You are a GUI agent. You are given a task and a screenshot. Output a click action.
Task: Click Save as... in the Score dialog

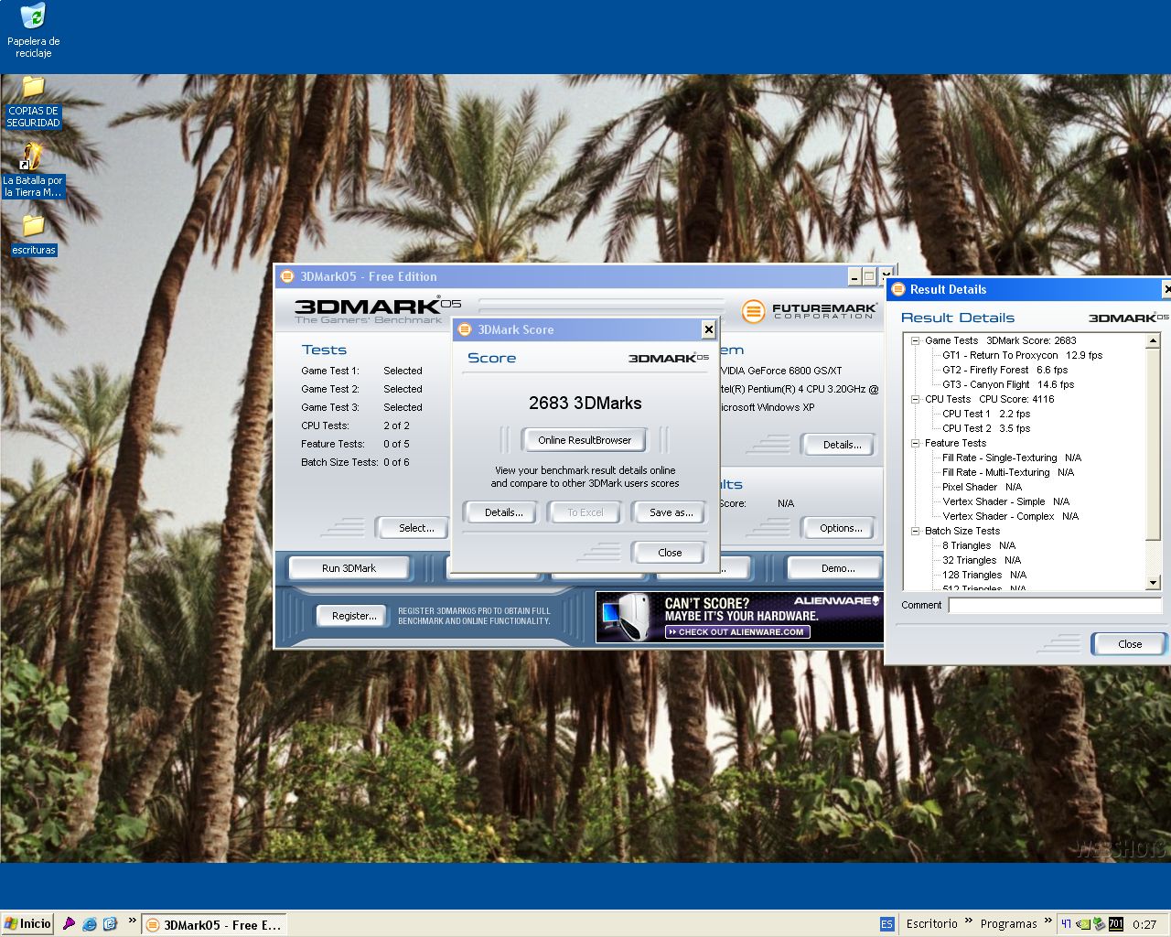coord(671,512)
